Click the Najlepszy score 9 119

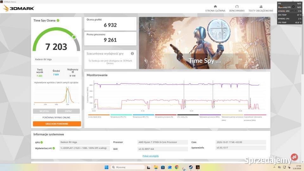(72, 76)
